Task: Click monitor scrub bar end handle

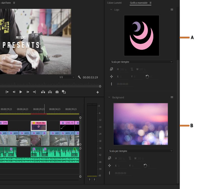Action: point(100,86)
